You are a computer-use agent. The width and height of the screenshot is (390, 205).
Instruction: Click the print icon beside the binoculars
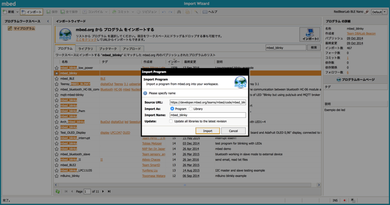tap(187, 12)
